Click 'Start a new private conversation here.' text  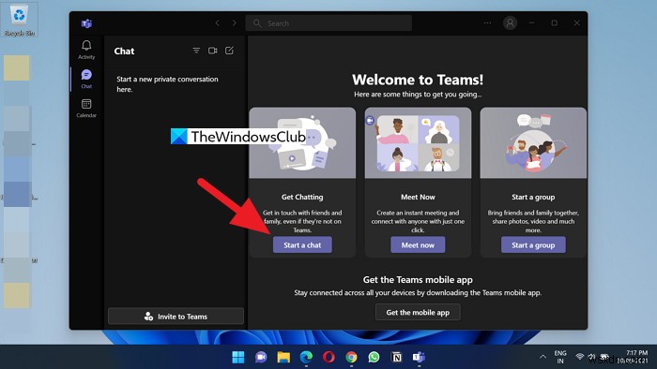pyautogui.click(x=167, y=84)
